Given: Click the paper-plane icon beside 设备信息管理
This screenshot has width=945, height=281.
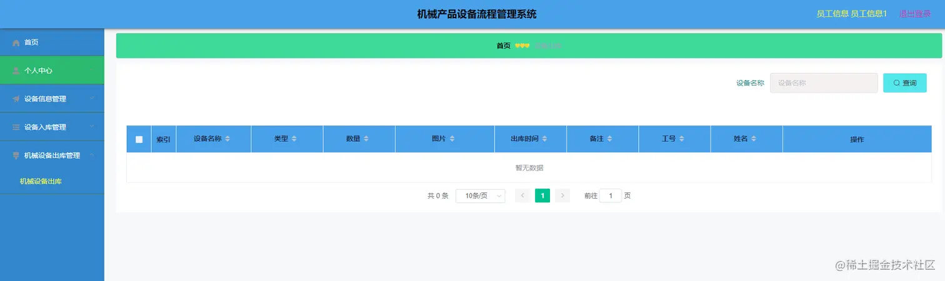Looking at the screenshot, I should tap(16, 99).
